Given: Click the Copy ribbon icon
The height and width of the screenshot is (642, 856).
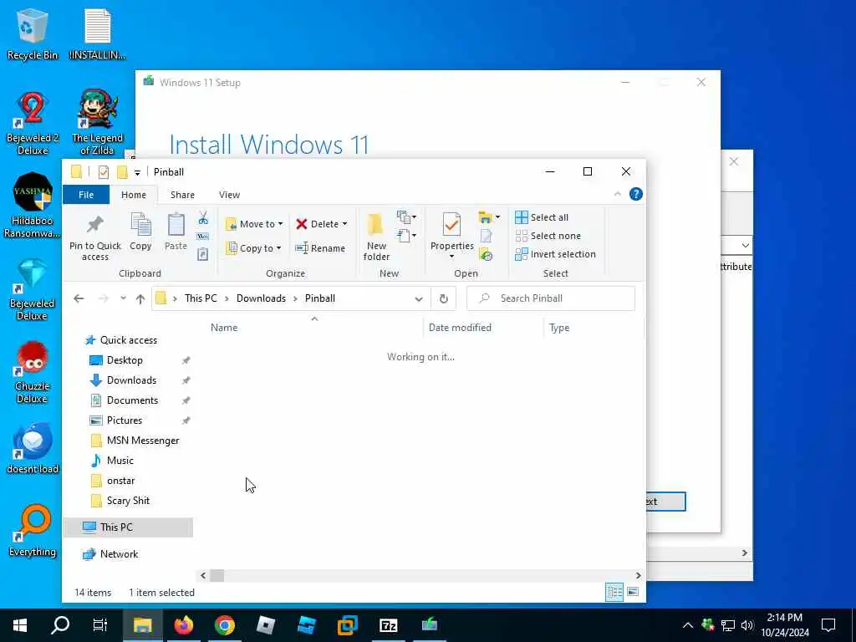Looking at the screenshot, I should coord(140,224).
